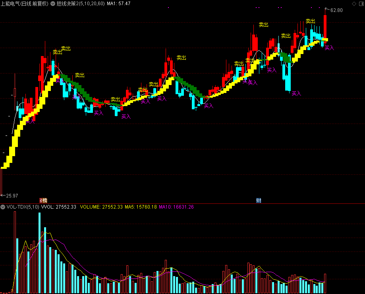365x294 pixels.
Task: Click the yellow VOLUME: 27552.33 readout
Action: pyautogui.click(x=101, y=207)
